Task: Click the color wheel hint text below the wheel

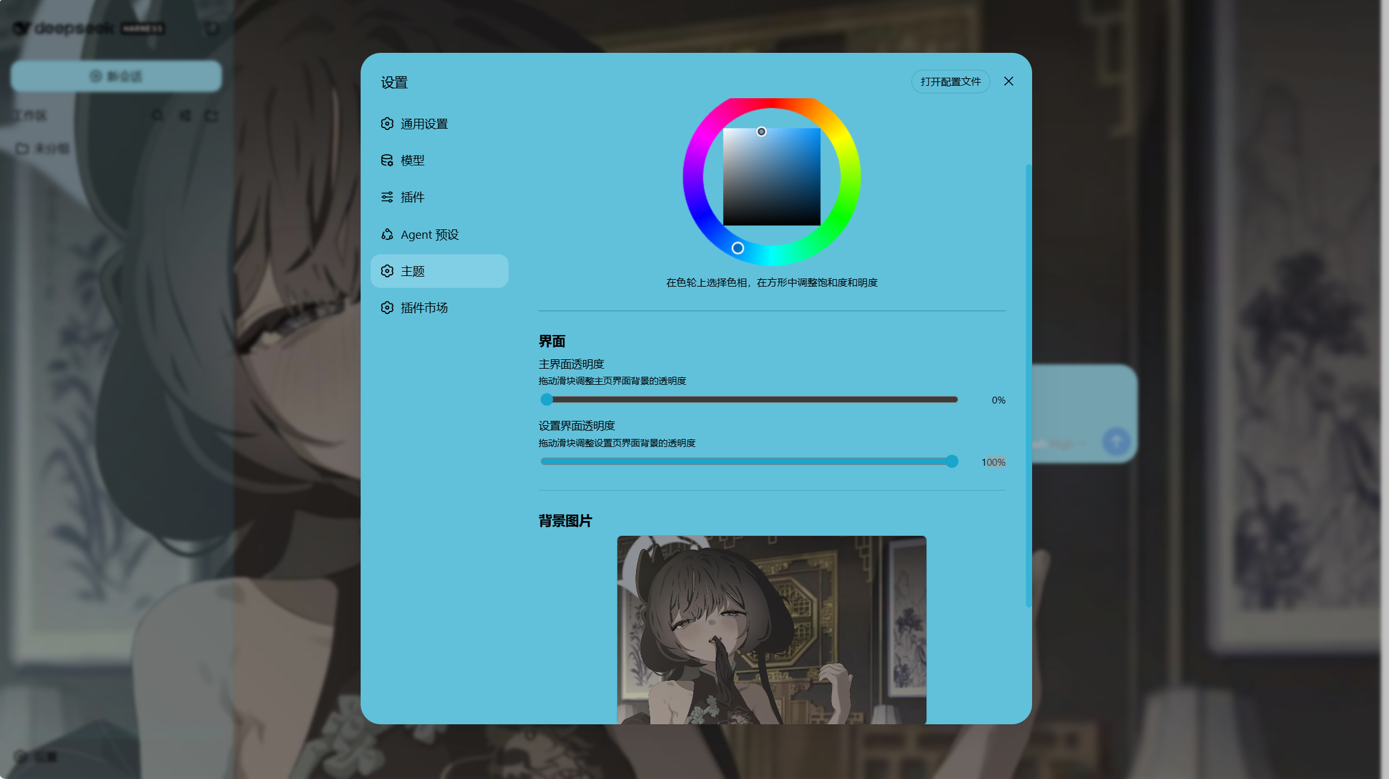Action: point(772,283)
